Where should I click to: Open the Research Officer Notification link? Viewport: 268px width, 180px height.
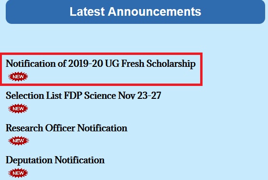point(66,128)
